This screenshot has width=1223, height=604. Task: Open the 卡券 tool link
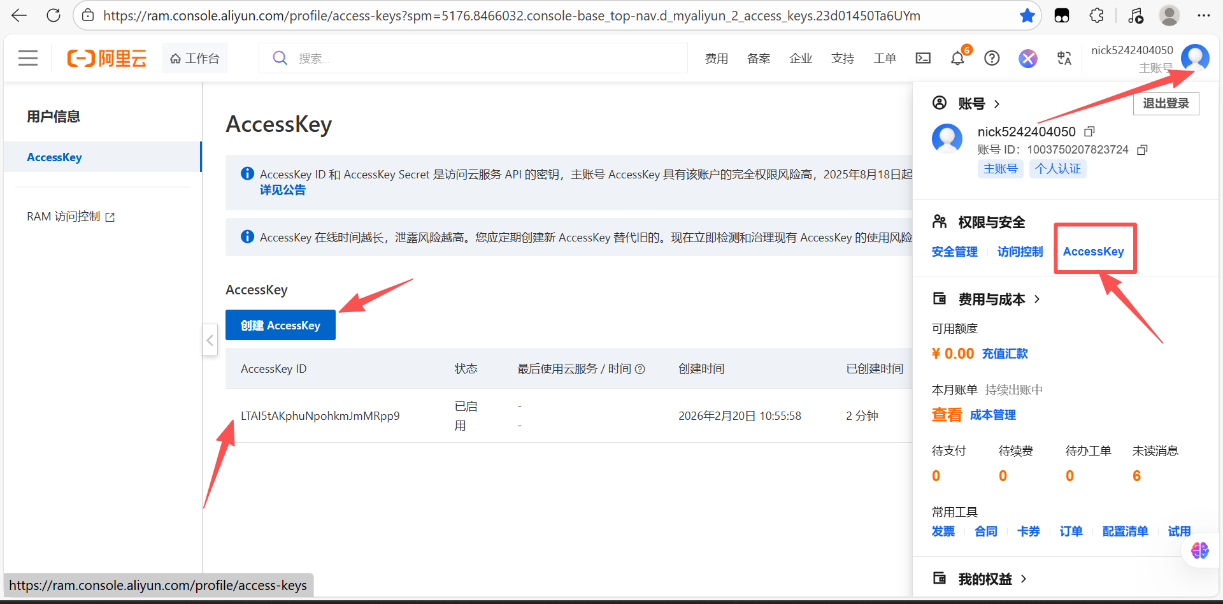pos(1029,531)
